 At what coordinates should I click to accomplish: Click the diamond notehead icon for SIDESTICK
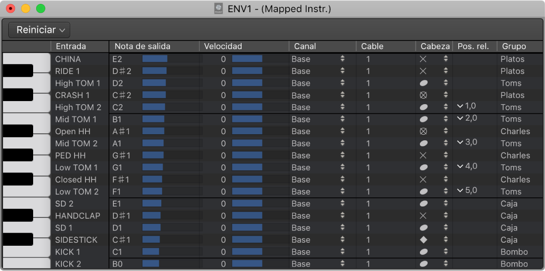(x=423, y=240)
